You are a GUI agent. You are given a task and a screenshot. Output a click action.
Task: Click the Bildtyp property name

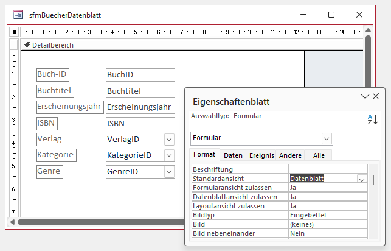coord(204,215)
